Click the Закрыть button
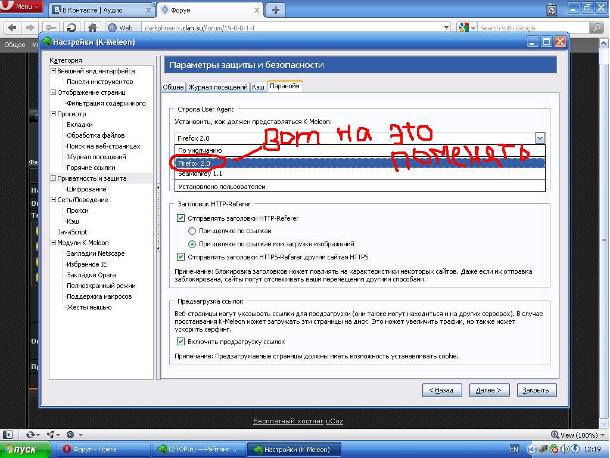The width and height of the screenshot is (610, 458). [536, 390]
